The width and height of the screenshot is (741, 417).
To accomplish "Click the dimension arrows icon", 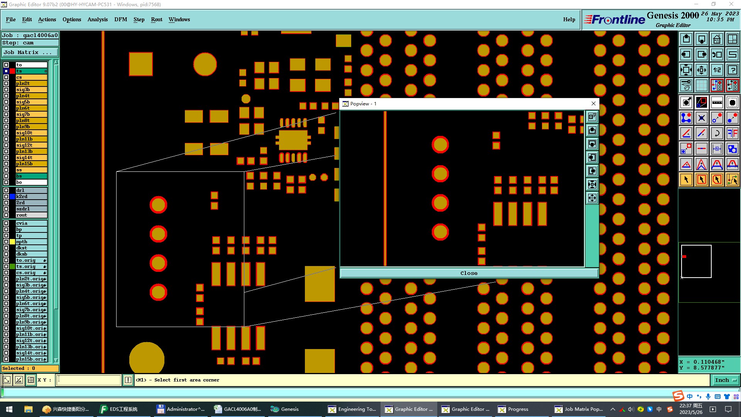I will (x=717, y=149).
